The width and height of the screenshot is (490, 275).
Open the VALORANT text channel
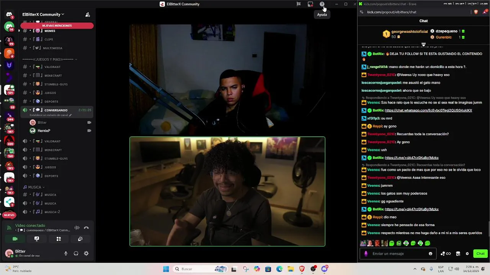(x=57, y=67)
